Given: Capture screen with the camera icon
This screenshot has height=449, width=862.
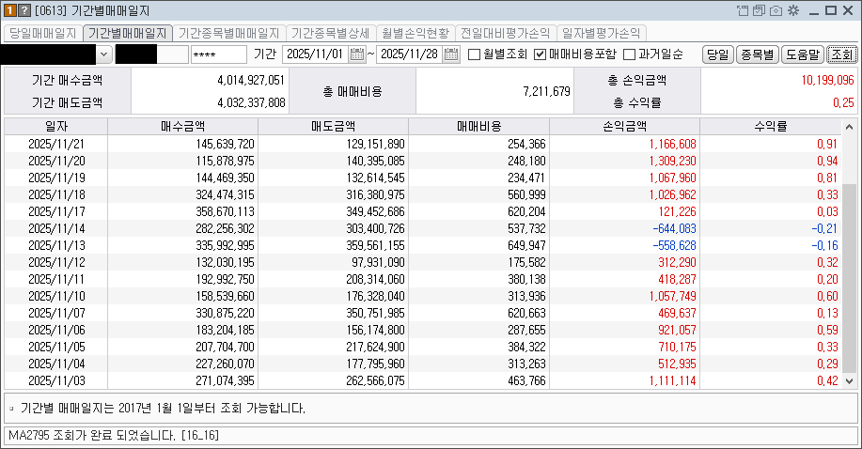Looking at the screenshot, I should point(776,10).
